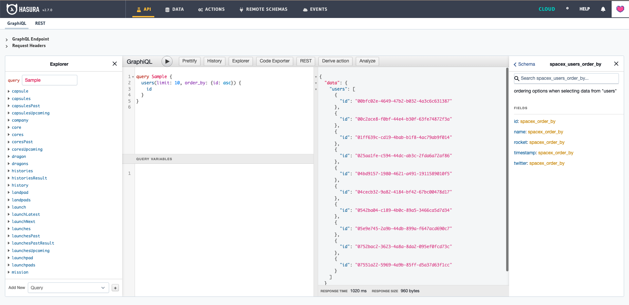
Task: Click the Derive action button
Action: pyautogui.click(x=335, y=61)
